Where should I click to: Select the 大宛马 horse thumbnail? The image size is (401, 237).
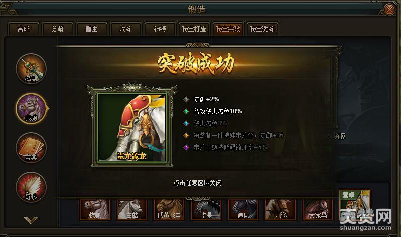coord(317,210)
